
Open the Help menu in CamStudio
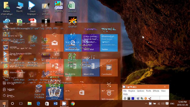125,94
